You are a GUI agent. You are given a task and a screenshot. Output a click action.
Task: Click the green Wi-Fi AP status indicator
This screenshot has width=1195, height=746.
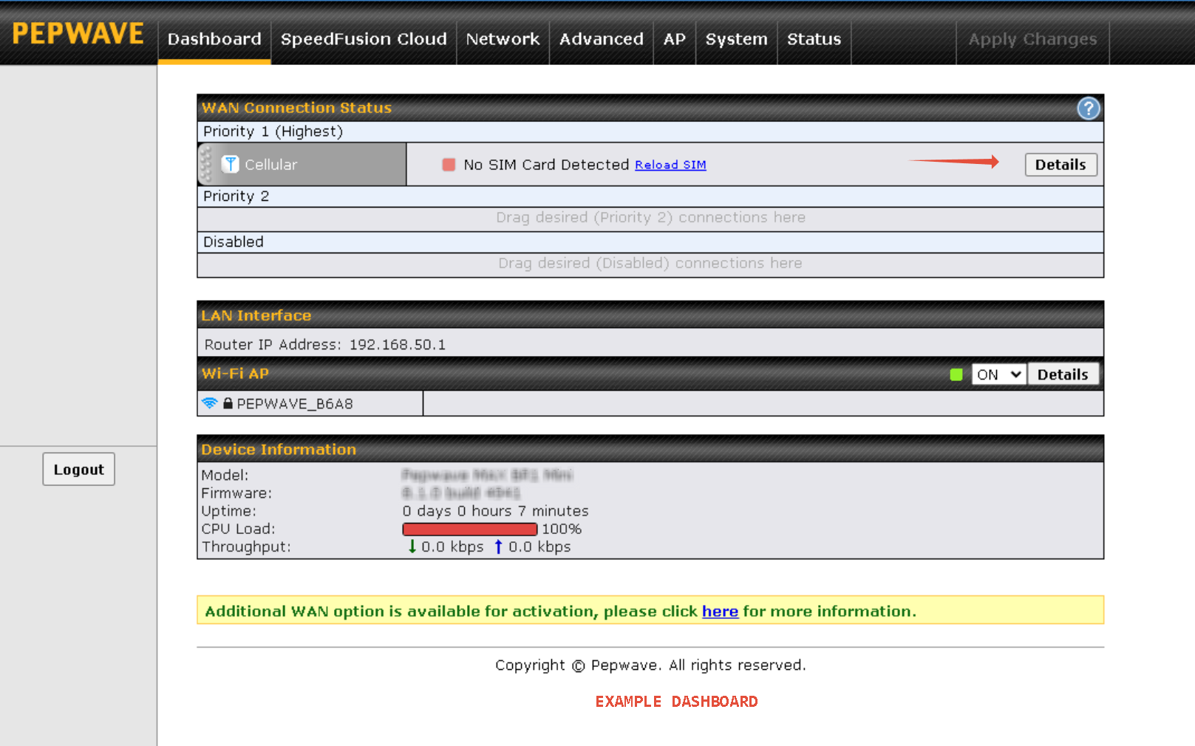956,374
